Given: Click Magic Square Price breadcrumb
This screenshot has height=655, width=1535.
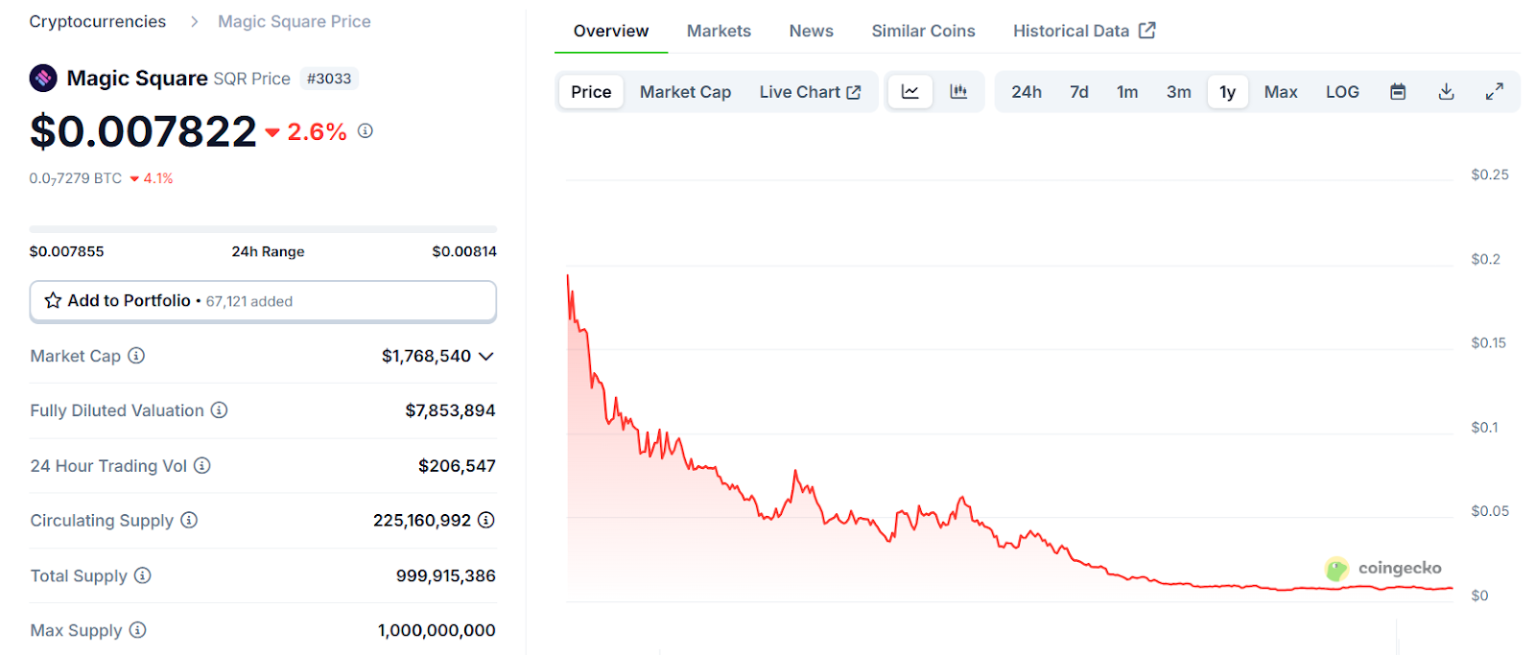Looking at the screenshot, I should (295, 21).
